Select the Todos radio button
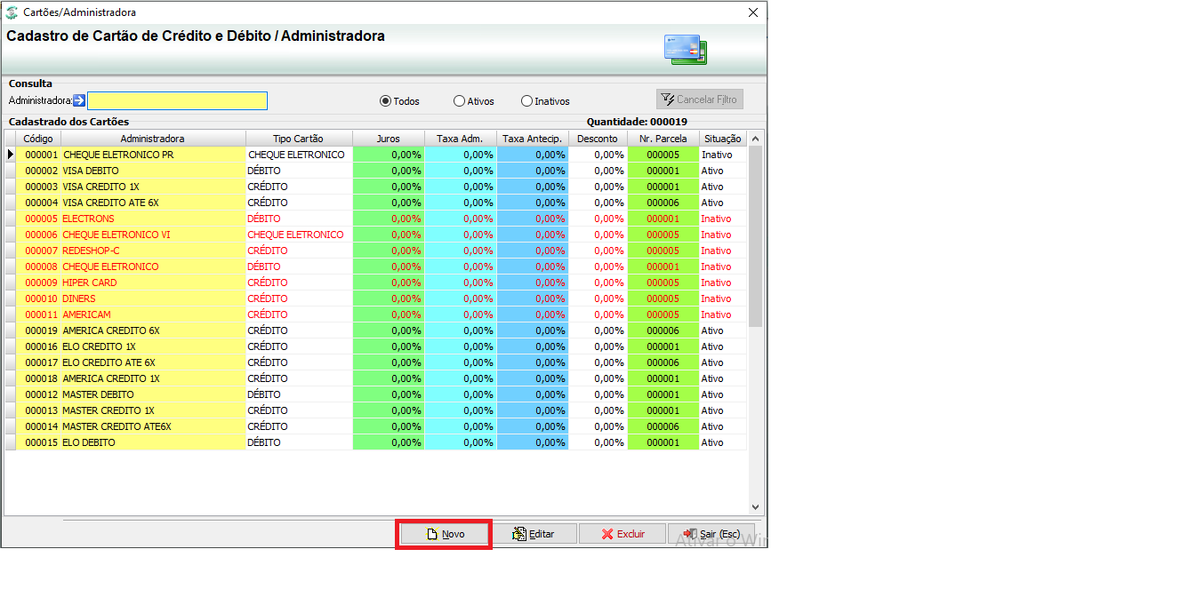1181x597 pixels. (385, 101)
